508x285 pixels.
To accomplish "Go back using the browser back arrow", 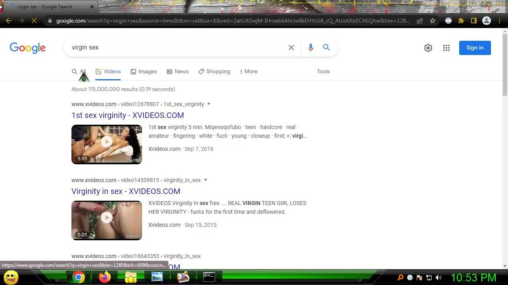I will (x=9, y=21).
